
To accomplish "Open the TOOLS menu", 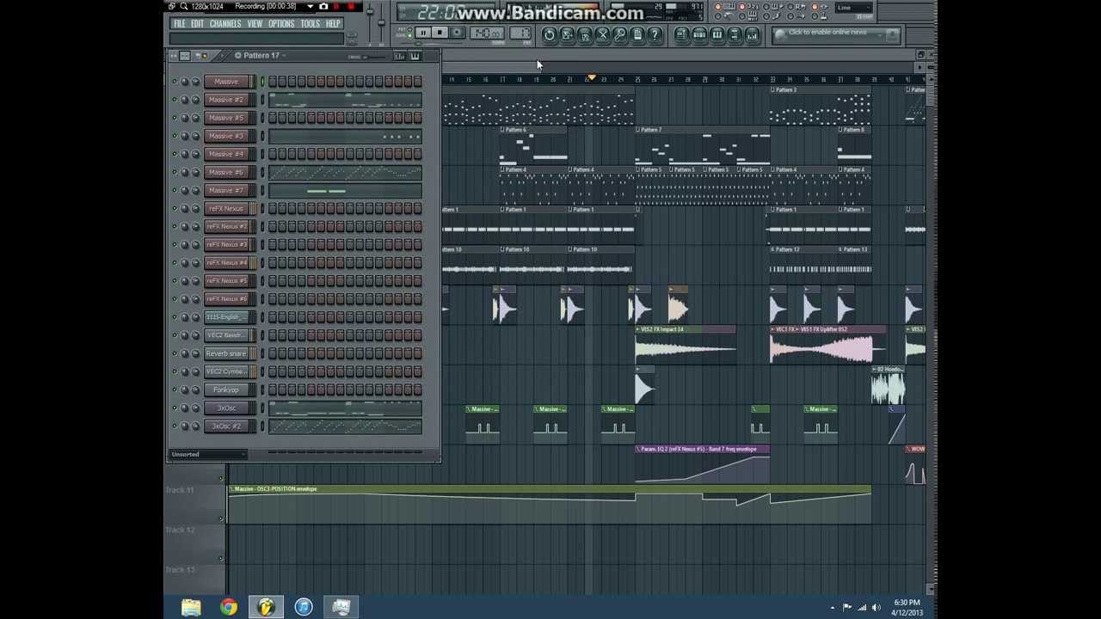I will (x=311, y=24).
